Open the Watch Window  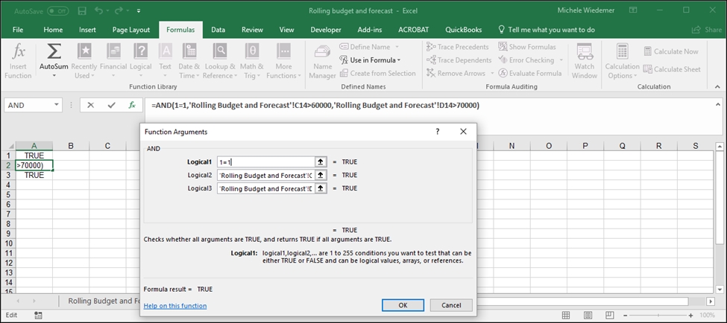click(x=585, y=62)
